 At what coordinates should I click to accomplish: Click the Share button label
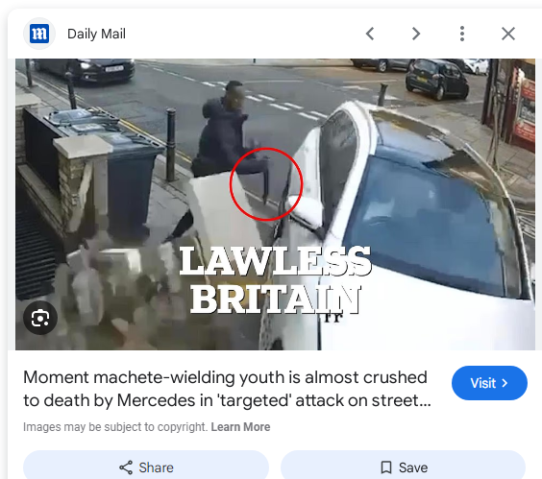[157, 467]
